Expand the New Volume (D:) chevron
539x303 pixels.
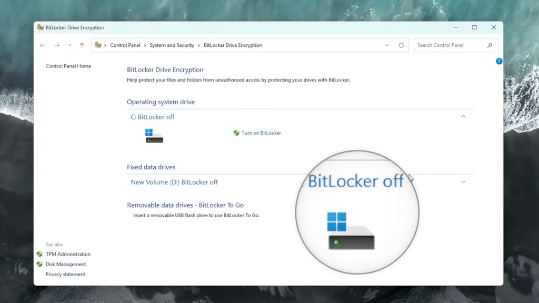click(463, 181)
